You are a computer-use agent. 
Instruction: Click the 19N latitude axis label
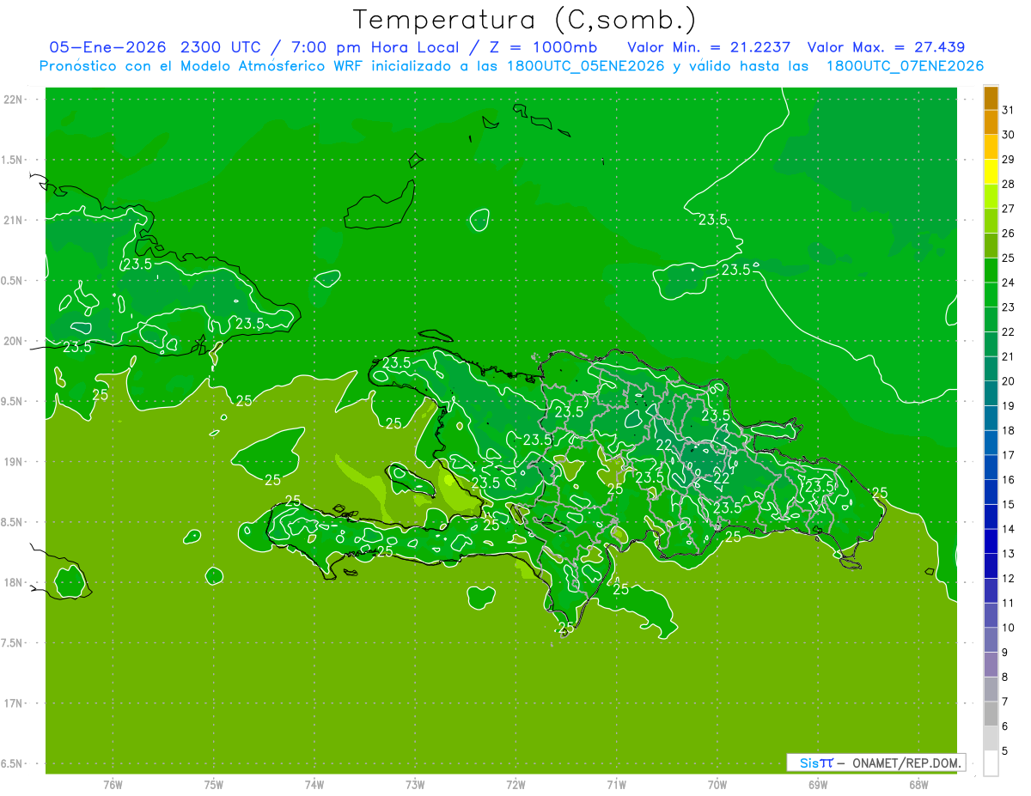click(13, 462)
